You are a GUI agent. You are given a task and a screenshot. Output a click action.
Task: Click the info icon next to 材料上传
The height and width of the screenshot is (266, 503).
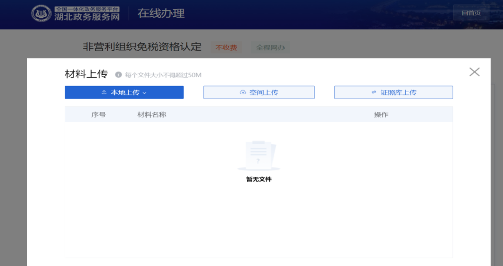pyautogui.click(x=118, y=75)
